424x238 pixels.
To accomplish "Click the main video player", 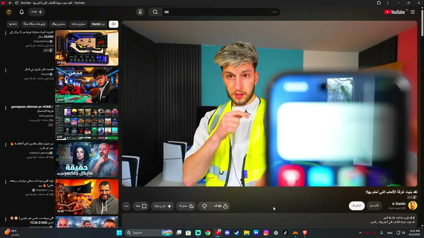I will (269, 104).
